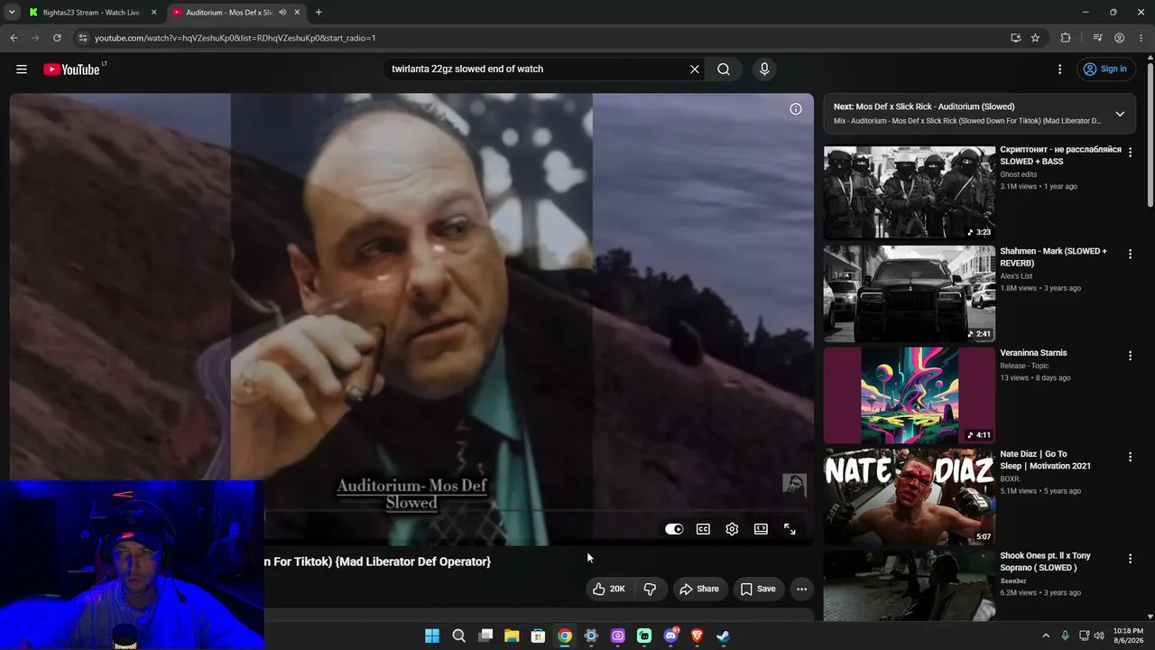Screen dimensions: 1155x650
Task: Open the Veraninna Starnis video thumbnail
Action: pos(910,395)
